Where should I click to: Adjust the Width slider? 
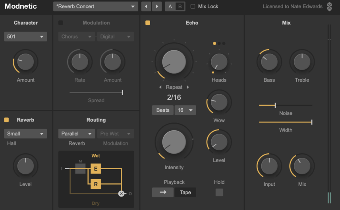tap(286, 122)
